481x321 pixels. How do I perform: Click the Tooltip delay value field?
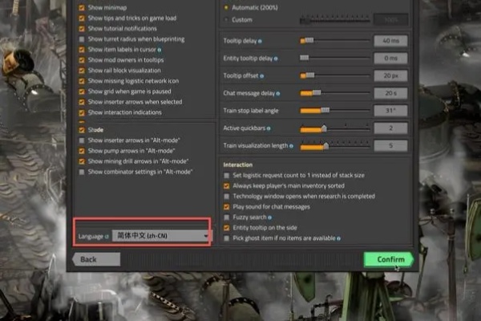[390, 40]
